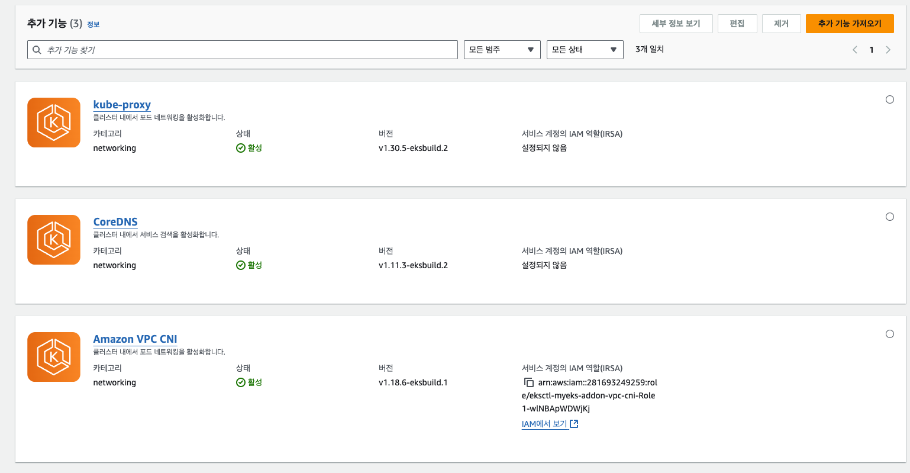Click the eksctl-myeks-addon-vpc-cni-Role ARN text
Viewport: 910px width, 473px height.
click(x=589, y=395)
